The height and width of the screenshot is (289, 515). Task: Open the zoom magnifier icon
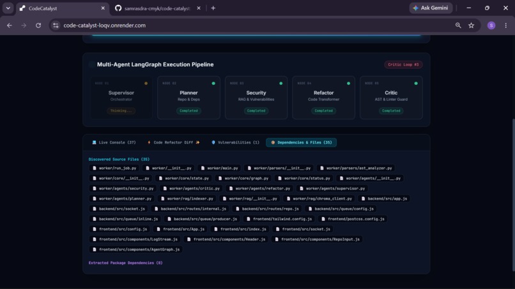(x=458, y=26)
